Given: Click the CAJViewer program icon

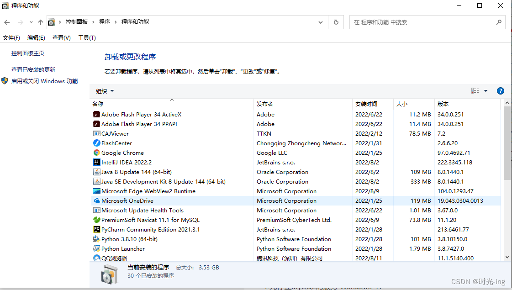Looking at the screenshot, I should [97, 133].
